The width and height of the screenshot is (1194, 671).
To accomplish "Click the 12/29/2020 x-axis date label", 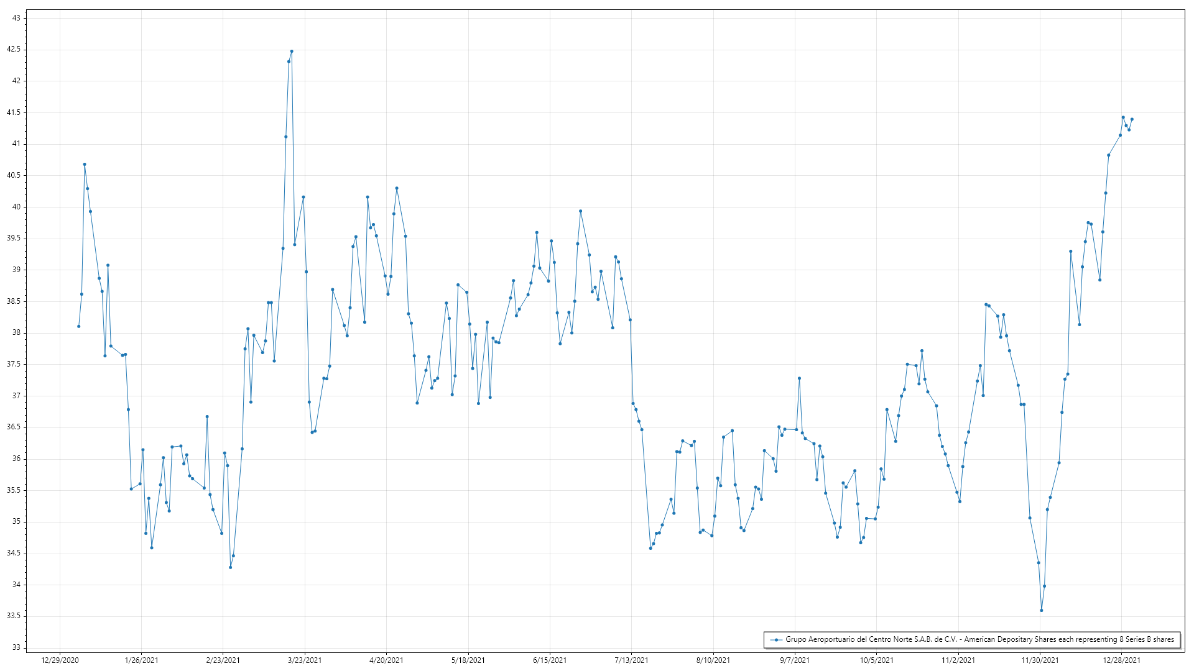I will [x=60, y=660].
